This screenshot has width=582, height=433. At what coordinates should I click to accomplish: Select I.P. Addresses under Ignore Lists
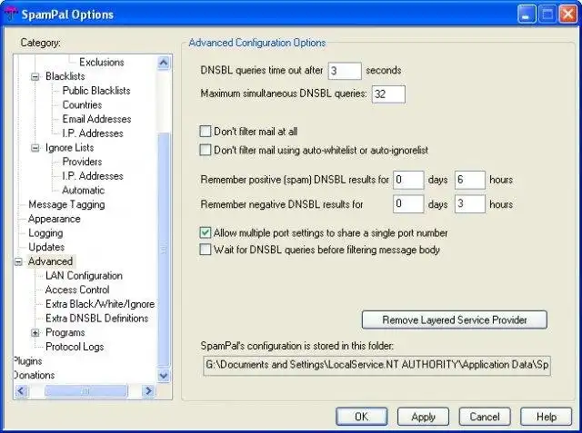[x=93, y=175]
